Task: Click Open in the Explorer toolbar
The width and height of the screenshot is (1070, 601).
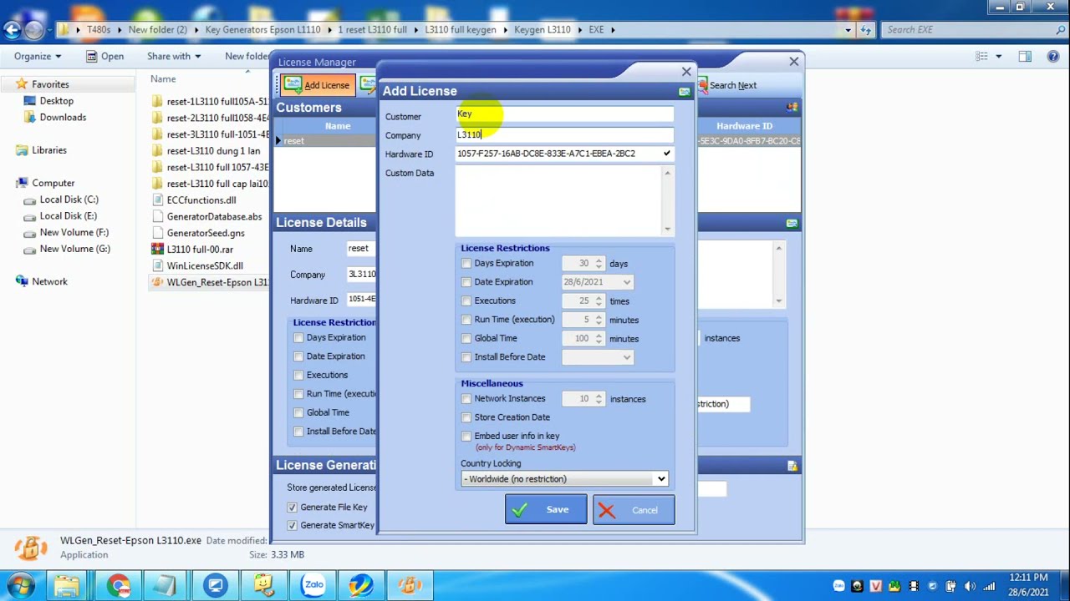Action: [104, 56]
